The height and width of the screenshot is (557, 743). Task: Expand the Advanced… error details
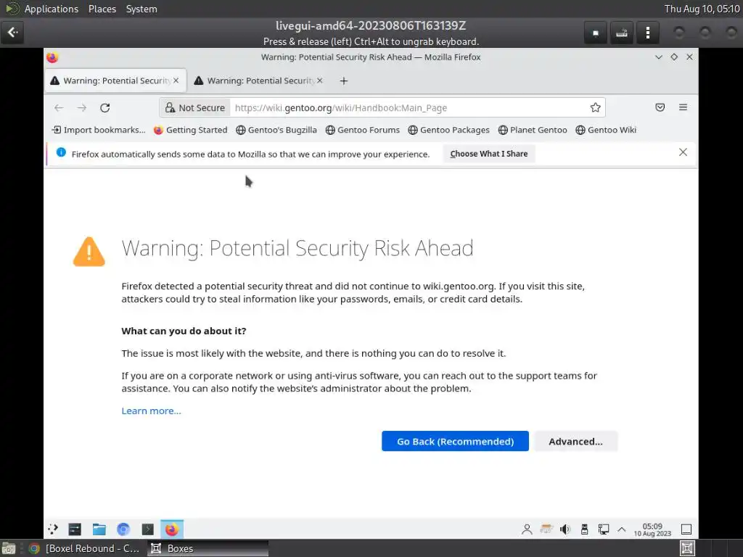pos(575,441)
